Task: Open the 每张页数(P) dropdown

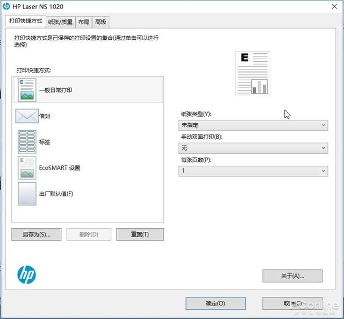Action: click(253, 171)
